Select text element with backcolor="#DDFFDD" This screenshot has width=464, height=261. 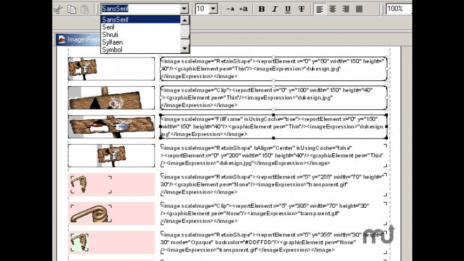[274, 242]
